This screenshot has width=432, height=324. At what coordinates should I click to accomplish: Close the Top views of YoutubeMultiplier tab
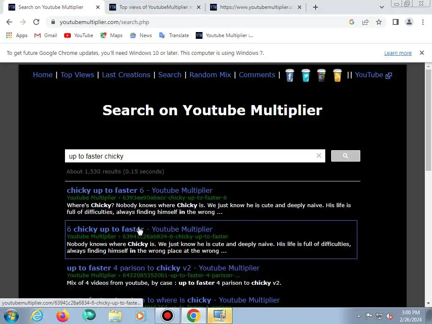point(199,7)
